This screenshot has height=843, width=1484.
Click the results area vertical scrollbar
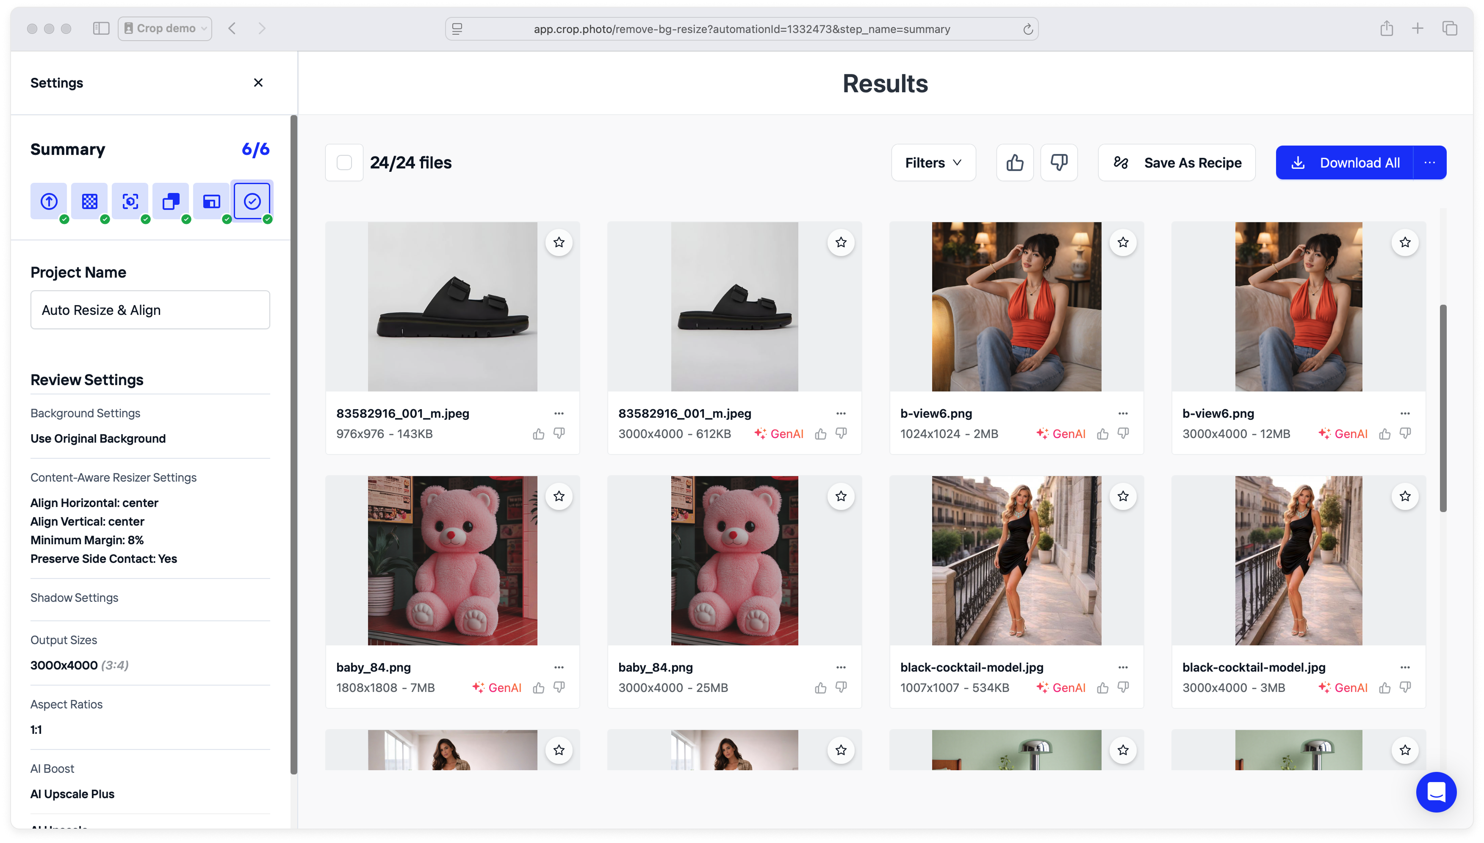pyautogui.click(x=1443, y=408)
